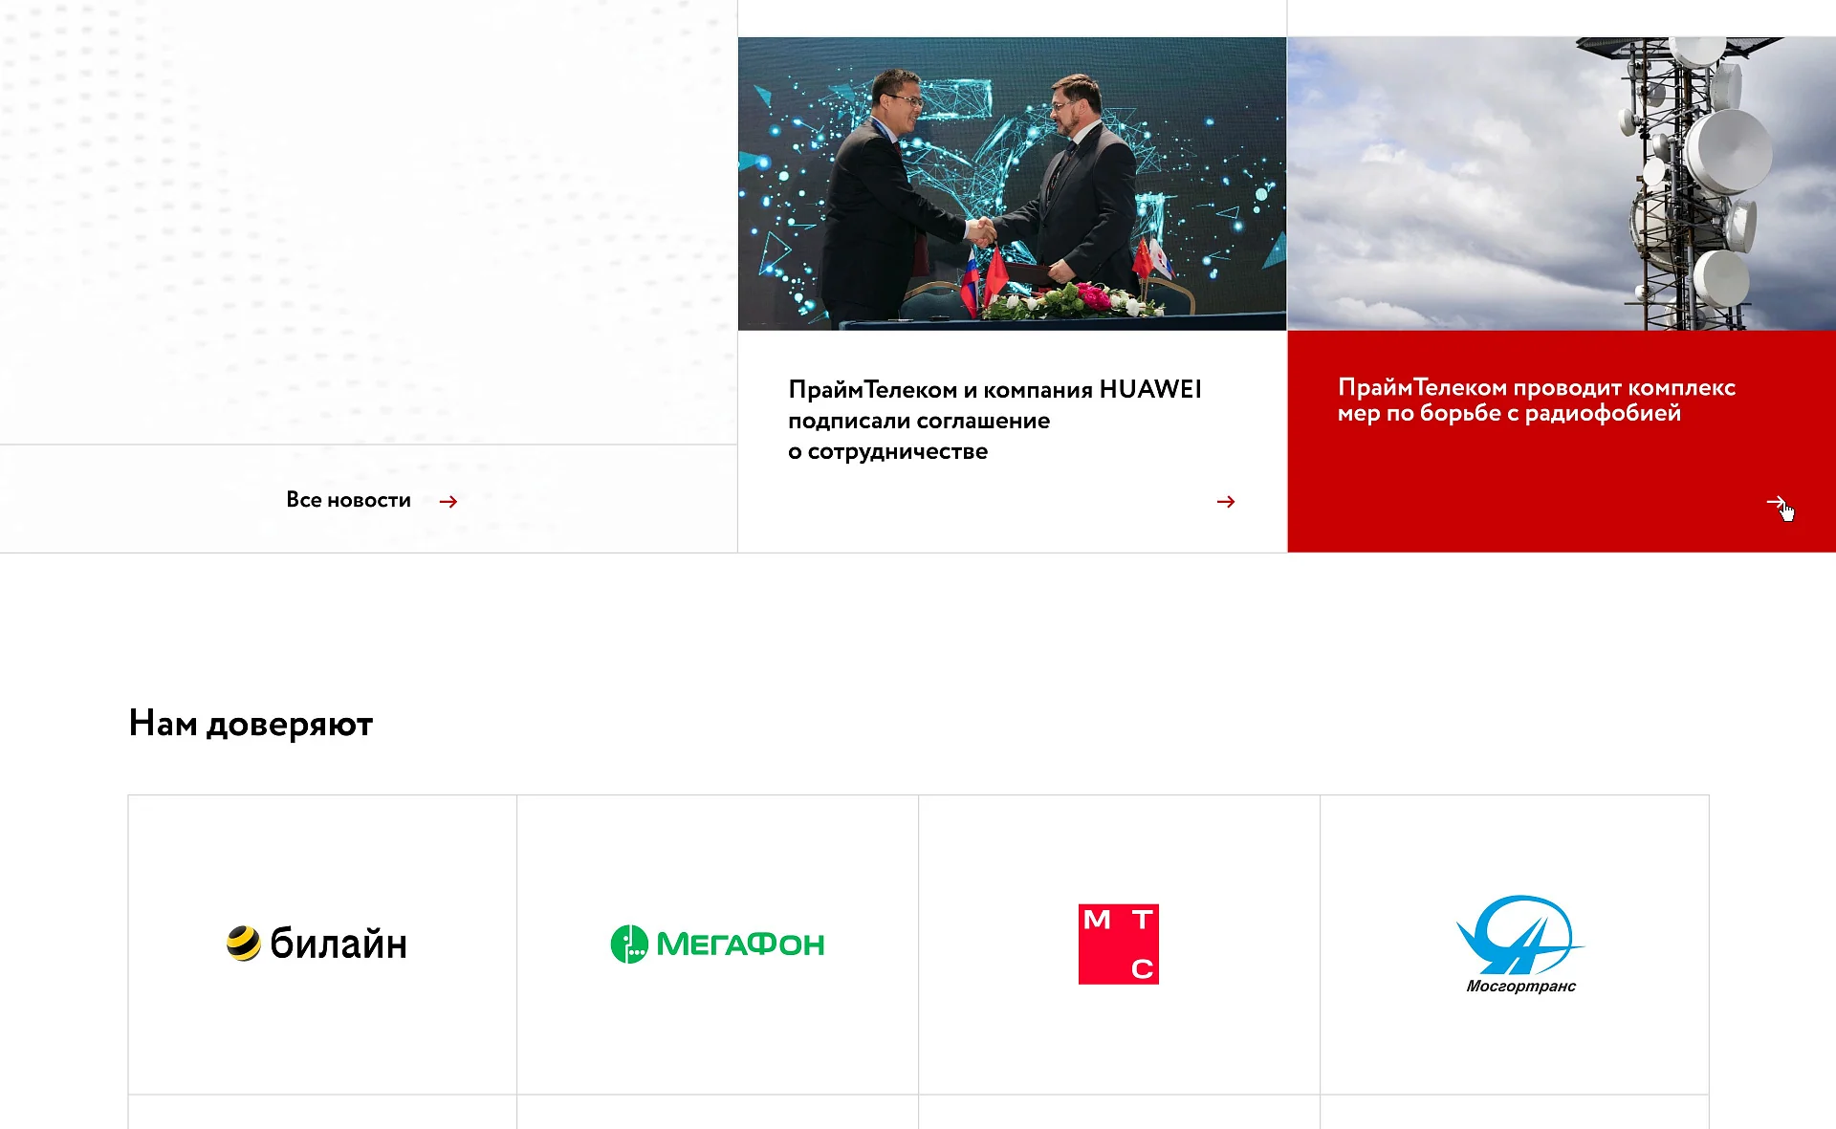1836x1129 pixels.
Task: Click the red arrow beside "Все новости"
Action: [448, 502]
